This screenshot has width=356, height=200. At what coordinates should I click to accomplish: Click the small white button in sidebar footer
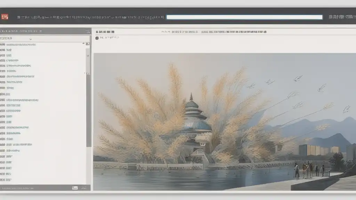click(75, 188)
